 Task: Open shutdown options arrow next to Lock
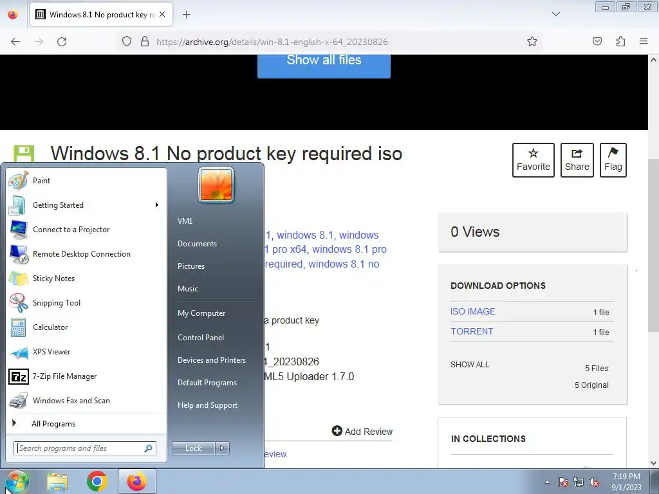click(222, 448)
